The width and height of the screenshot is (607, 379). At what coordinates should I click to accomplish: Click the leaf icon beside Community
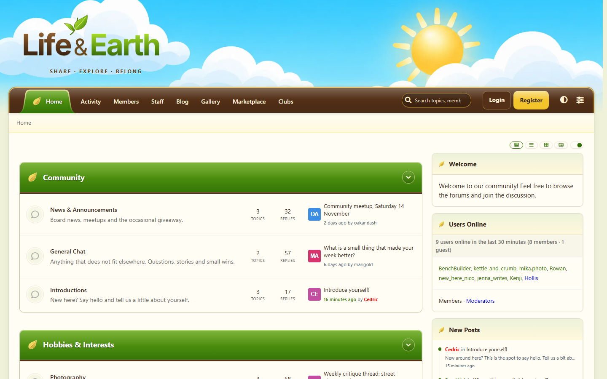click(x=32, y=177)
